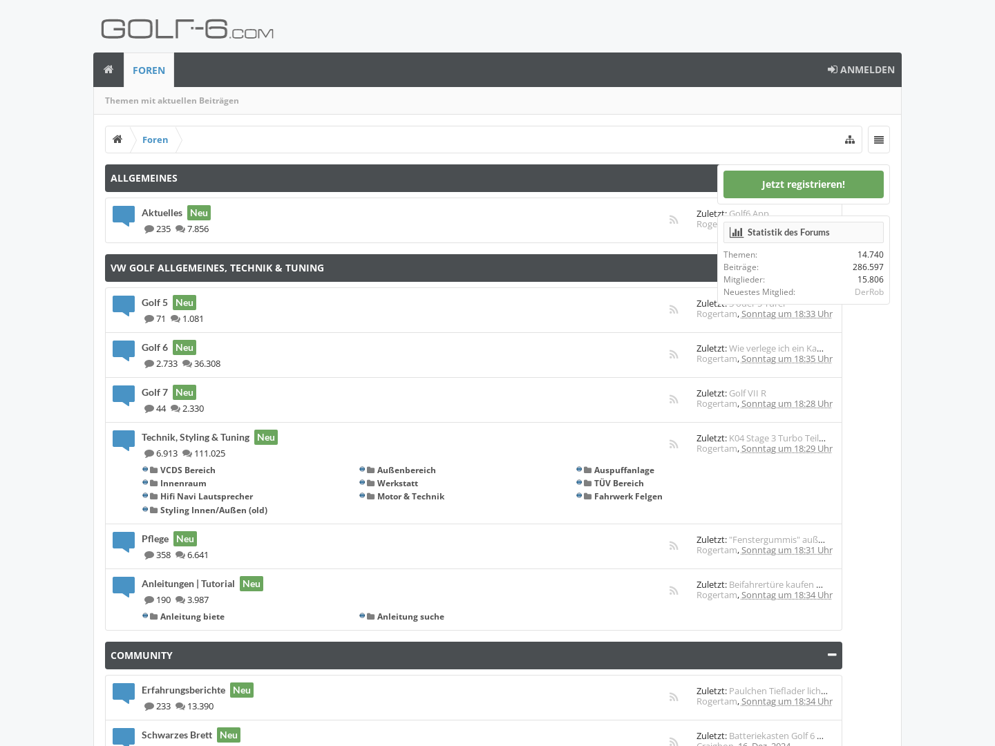Open VW GOLF ALLGEMEINES, TECHNIK & TUNING category
The height and width of the screenshot is (746, 995).
[x=217, y=268]
